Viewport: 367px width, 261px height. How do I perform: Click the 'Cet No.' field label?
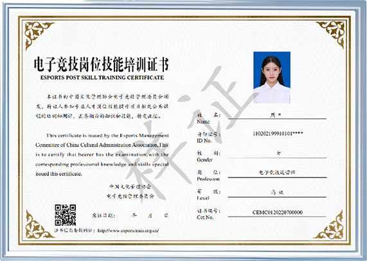pyautogui.click(x=205, y=217)
